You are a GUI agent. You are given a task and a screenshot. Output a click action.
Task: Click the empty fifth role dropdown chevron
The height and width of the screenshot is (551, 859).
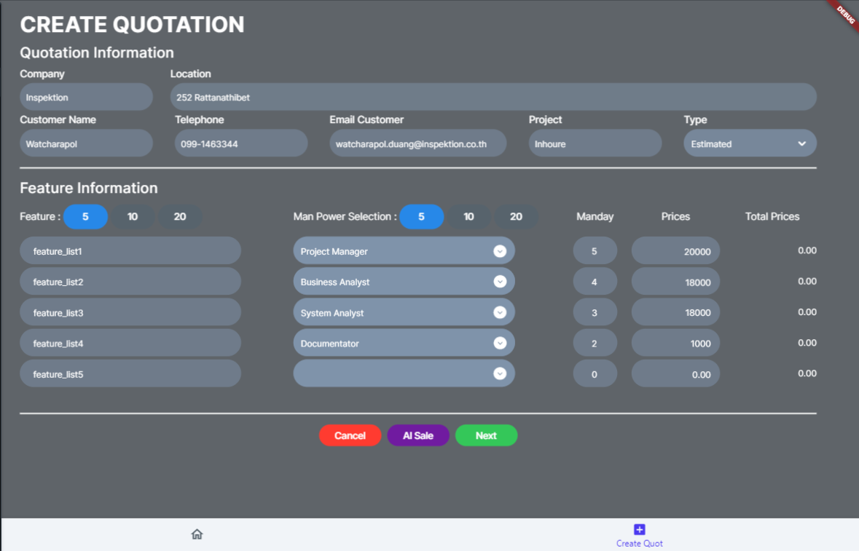pyautogui.click(x=500, y=373)
